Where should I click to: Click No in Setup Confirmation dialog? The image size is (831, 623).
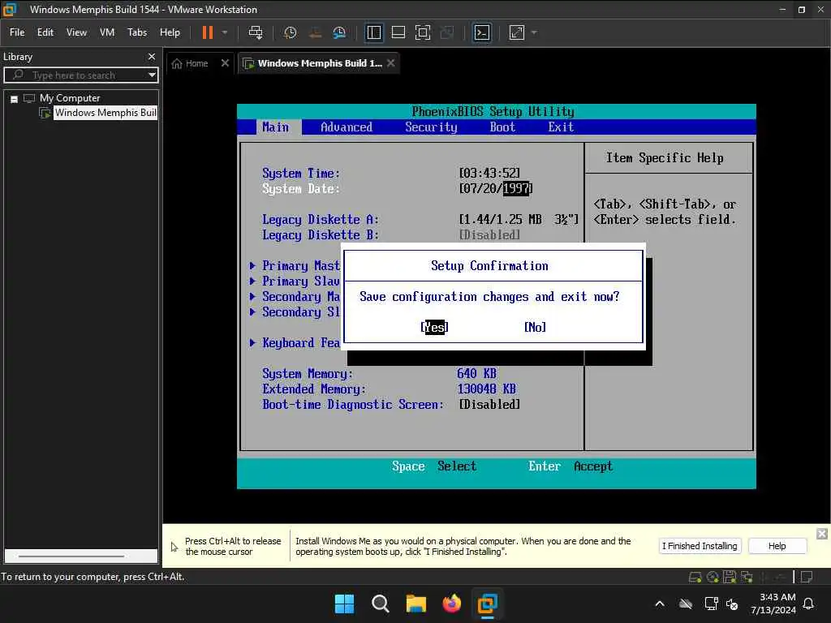click(x=535, y=328)
